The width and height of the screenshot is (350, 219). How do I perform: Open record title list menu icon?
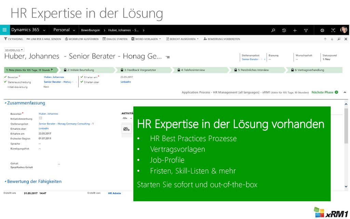click(167, 57)
